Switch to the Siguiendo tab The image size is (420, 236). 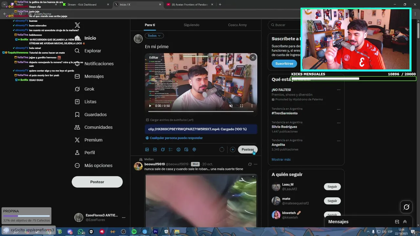191,25
